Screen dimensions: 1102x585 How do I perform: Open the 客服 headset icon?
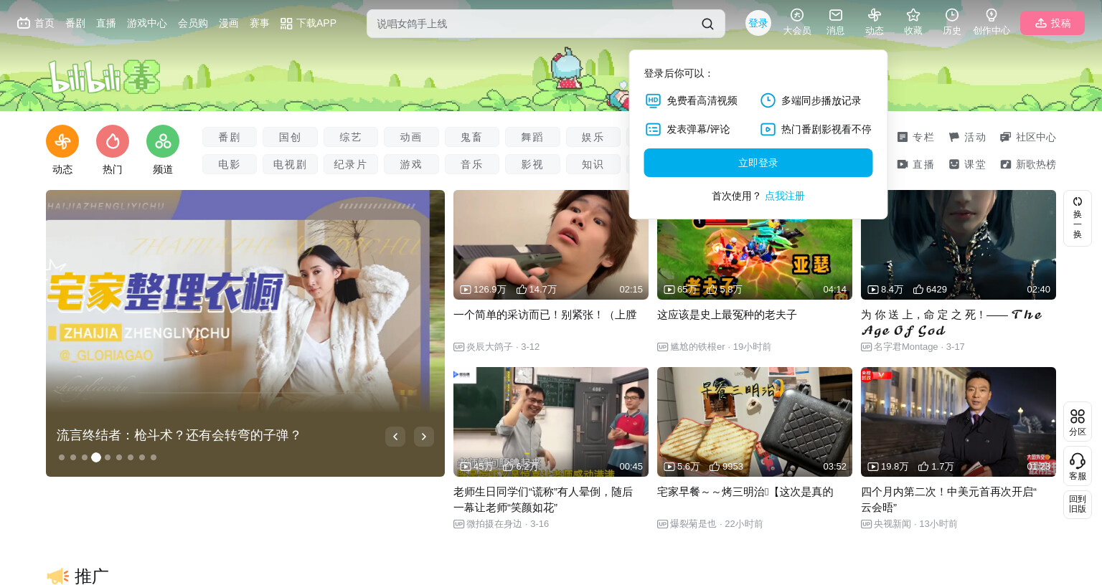[x=1078, y=466]
